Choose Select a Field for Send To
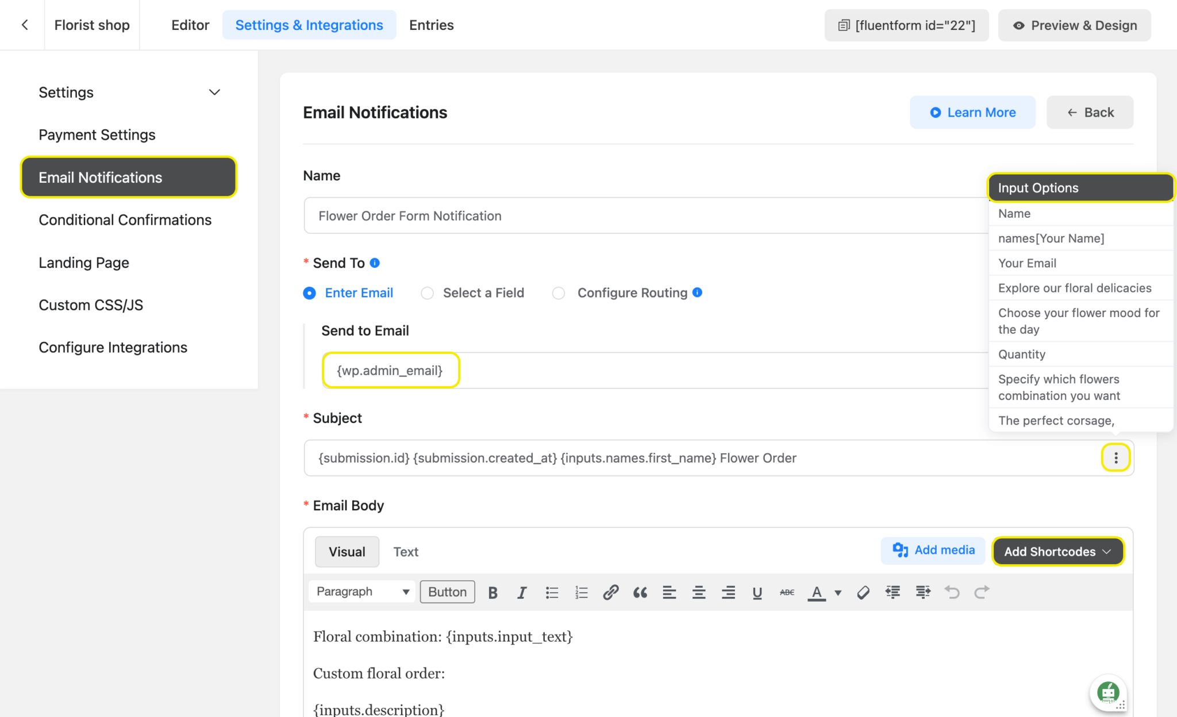Image resolution: width=1177 pixels, height=717 pixels. 428,293
